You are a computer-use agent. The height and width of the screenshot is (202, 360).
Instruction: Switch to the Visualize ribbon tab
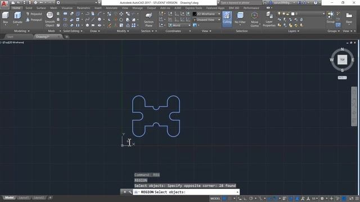(x=67, y=8)
